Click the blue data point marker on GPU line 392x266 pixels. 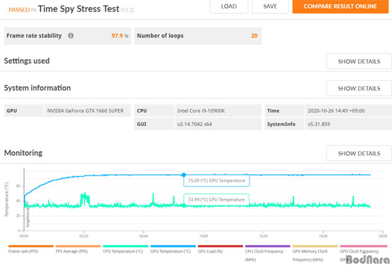[183, 174]
